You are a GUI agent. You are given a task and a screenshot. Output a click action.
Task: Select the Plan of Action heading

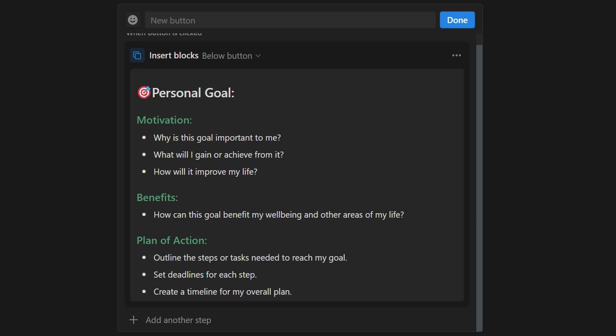coord(172,240)
